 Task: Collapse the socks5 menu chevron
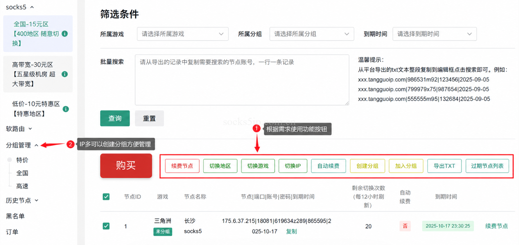click(x=32, y=7)
